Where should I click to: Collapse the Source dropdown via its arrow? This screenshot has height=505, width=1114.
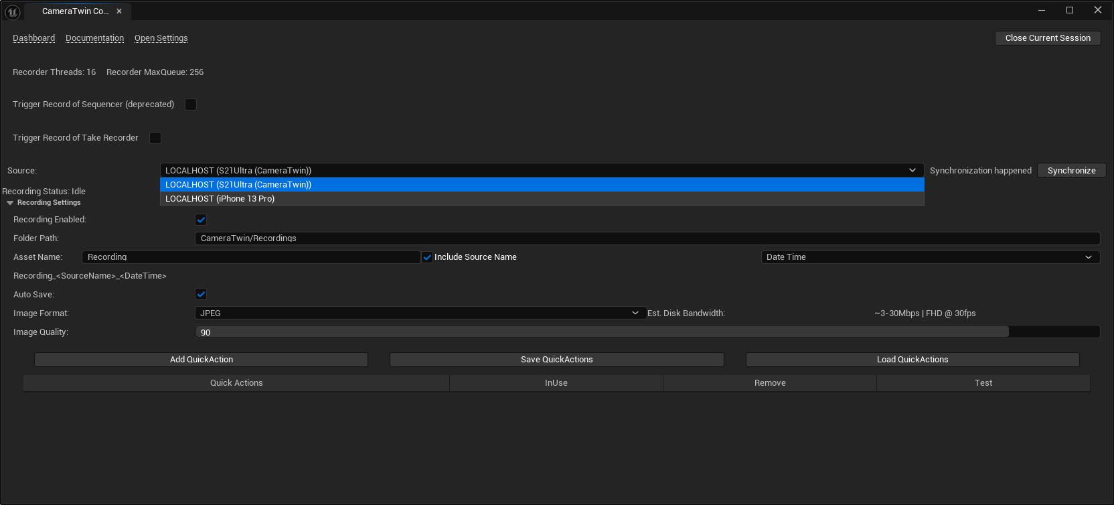point(912,171)
